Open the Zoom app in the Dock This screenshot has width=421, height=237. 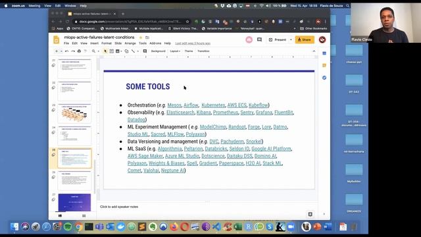(291, 226)
